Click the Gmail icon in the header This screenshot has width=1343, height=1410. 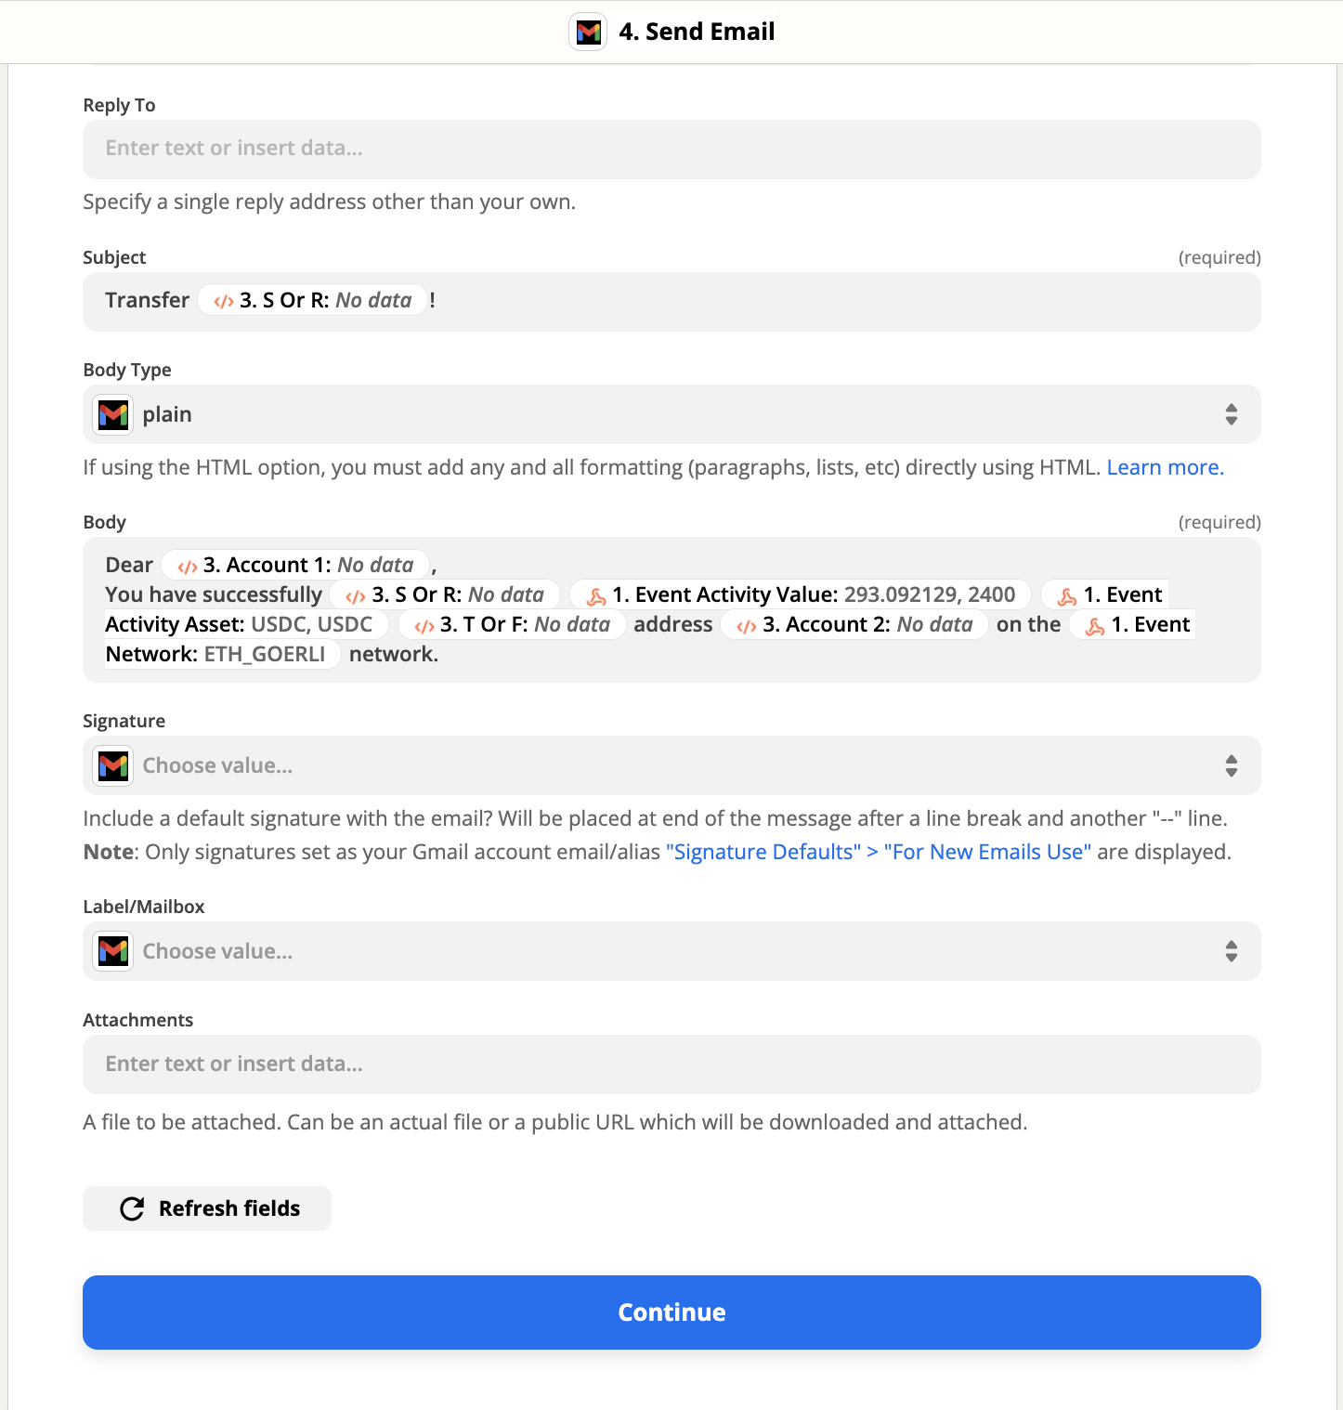point(588,32)
